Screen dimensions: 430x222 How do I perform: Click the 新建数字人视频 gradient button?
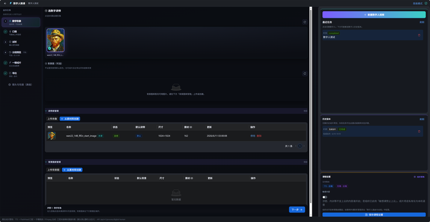click(374, 15)
